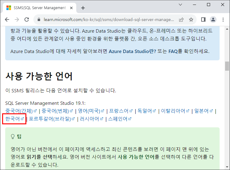This screenshot has width=230, height=170.
Task: Click the scrollbar up arrow
Action: 227,29
